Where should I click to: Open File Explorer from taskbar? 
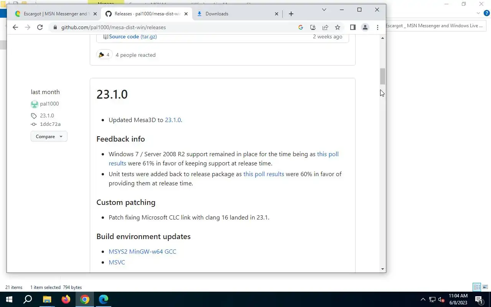click(x=47, y=299)
